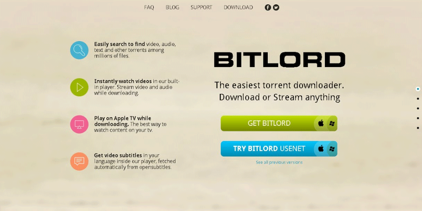Select the fourth page navigation dot
This screenshot has height=211, width=422.
point(418,118)
